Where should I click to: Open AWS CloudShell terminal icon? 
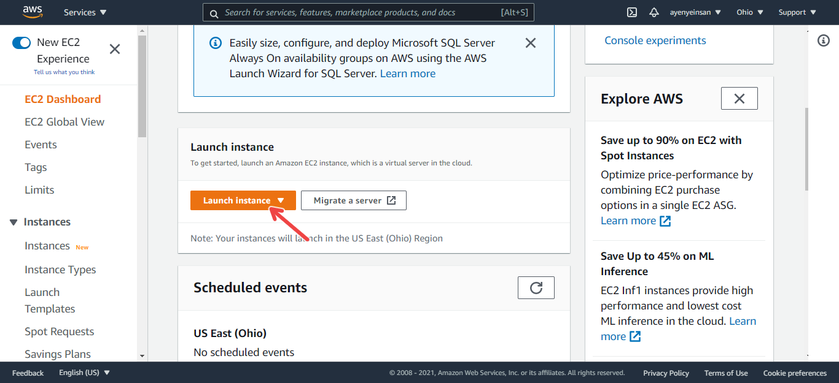point(631,12)
